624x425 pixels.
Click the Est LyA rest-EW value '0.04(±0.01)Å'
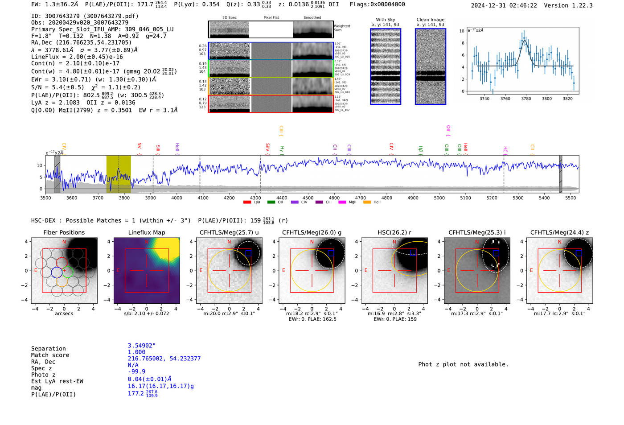click(x=150, y=379)
